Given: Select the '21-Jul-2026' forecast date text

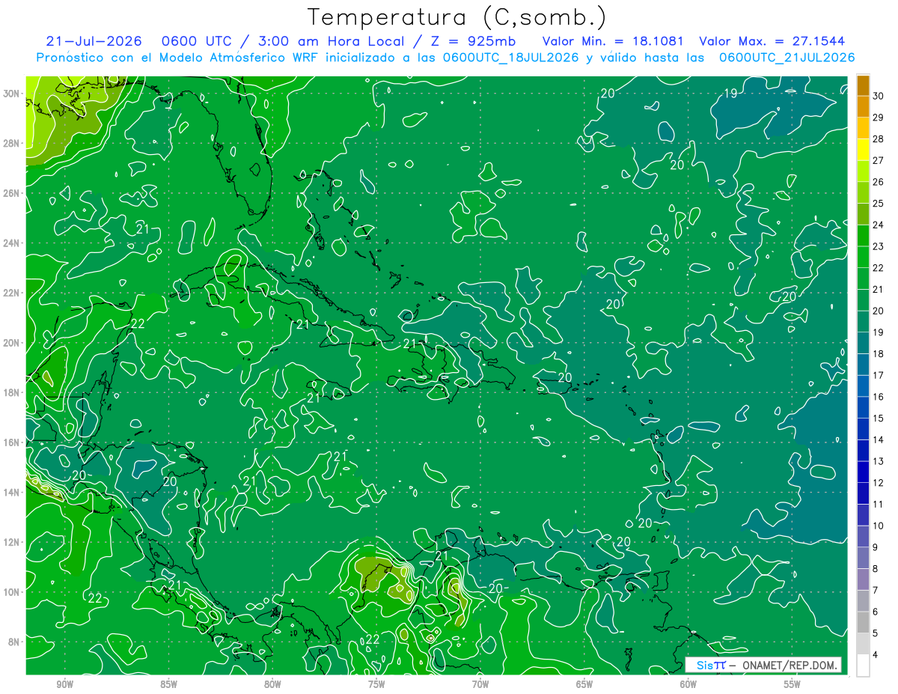Looking at the screenshot, I should (x=94, y=41).
